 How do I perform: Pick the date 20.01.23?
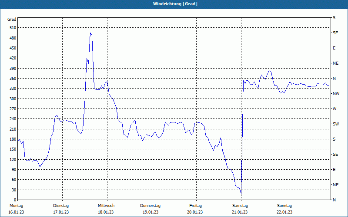[195, 212]
